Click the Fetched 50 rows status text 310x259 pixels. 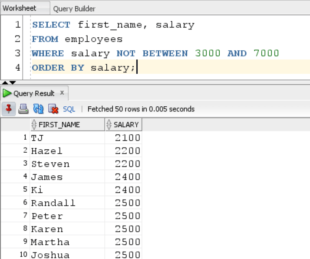point(141,109)
